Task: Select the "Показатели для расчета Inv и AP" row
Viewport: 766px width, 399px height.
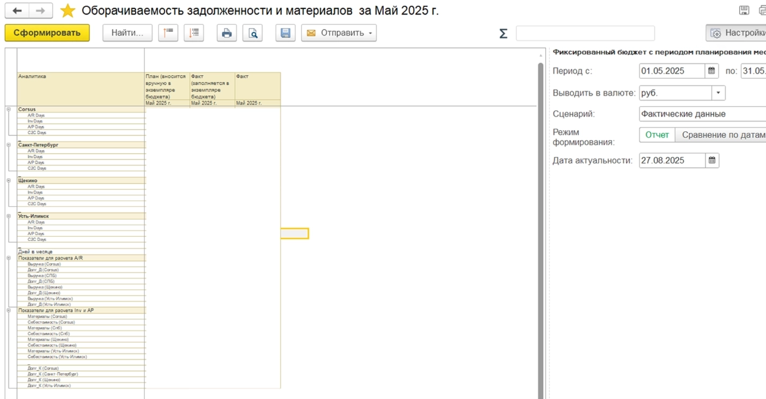Action: (81, 310)
